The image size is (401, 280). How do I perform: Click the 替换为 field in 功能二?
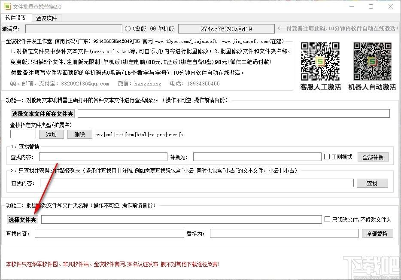(284, 233)
